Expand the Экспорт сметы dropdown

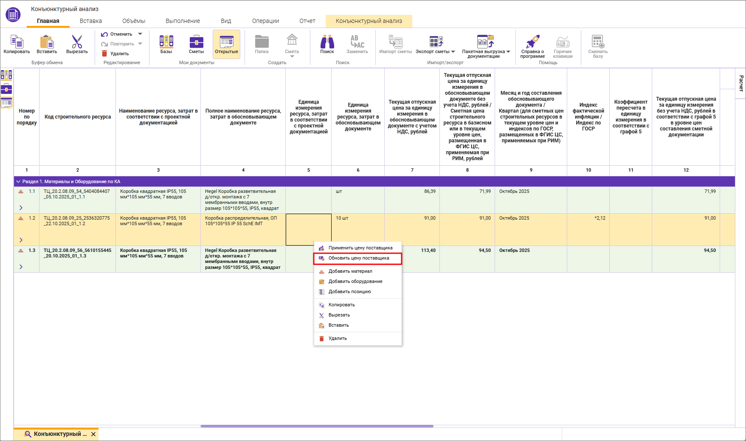pos(453,52)
